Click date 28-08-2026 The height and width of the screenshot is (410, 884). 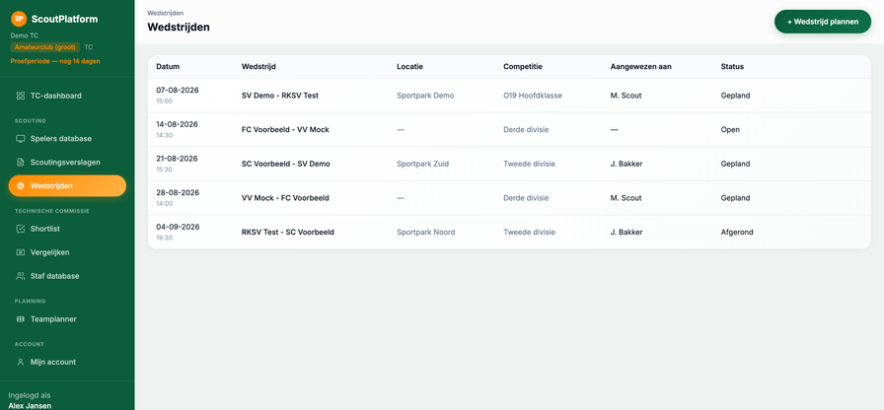[x=178, y=192]
